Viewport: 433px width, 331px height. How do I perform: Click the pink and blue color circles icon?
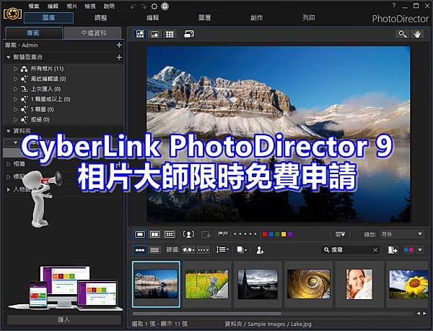coord(408,250)
